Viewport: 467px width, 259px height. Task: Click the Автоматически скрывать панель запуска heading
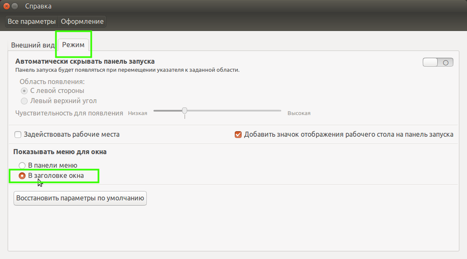pos(85,62)
